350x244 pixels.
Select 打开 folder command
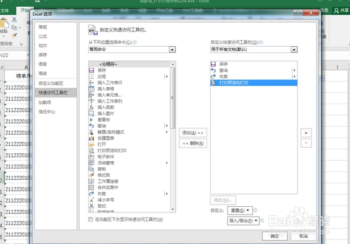[x=129, y=144]
